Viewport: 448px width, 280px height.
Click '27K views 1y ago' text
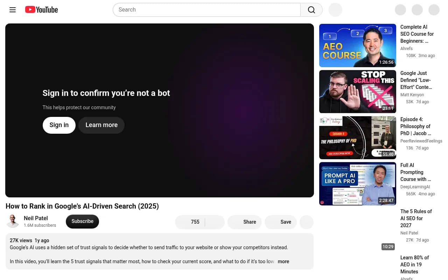coord(29,240)
